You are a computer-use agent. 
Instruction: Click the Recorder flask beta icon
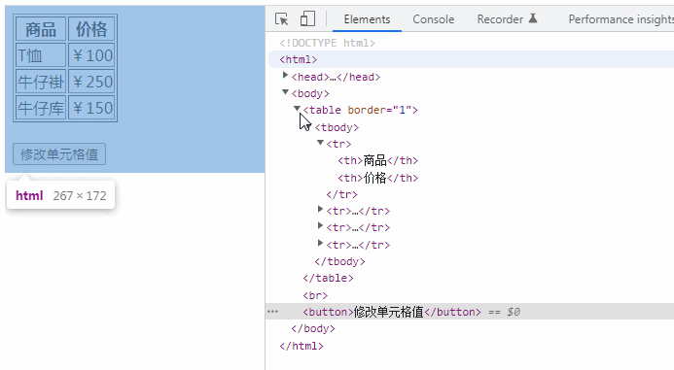(533, 18)
